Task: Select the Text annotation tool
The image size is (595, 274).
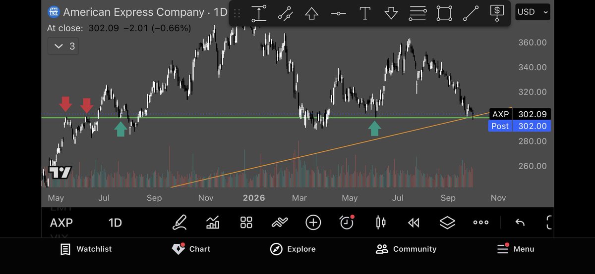Action: click(365, 13)
